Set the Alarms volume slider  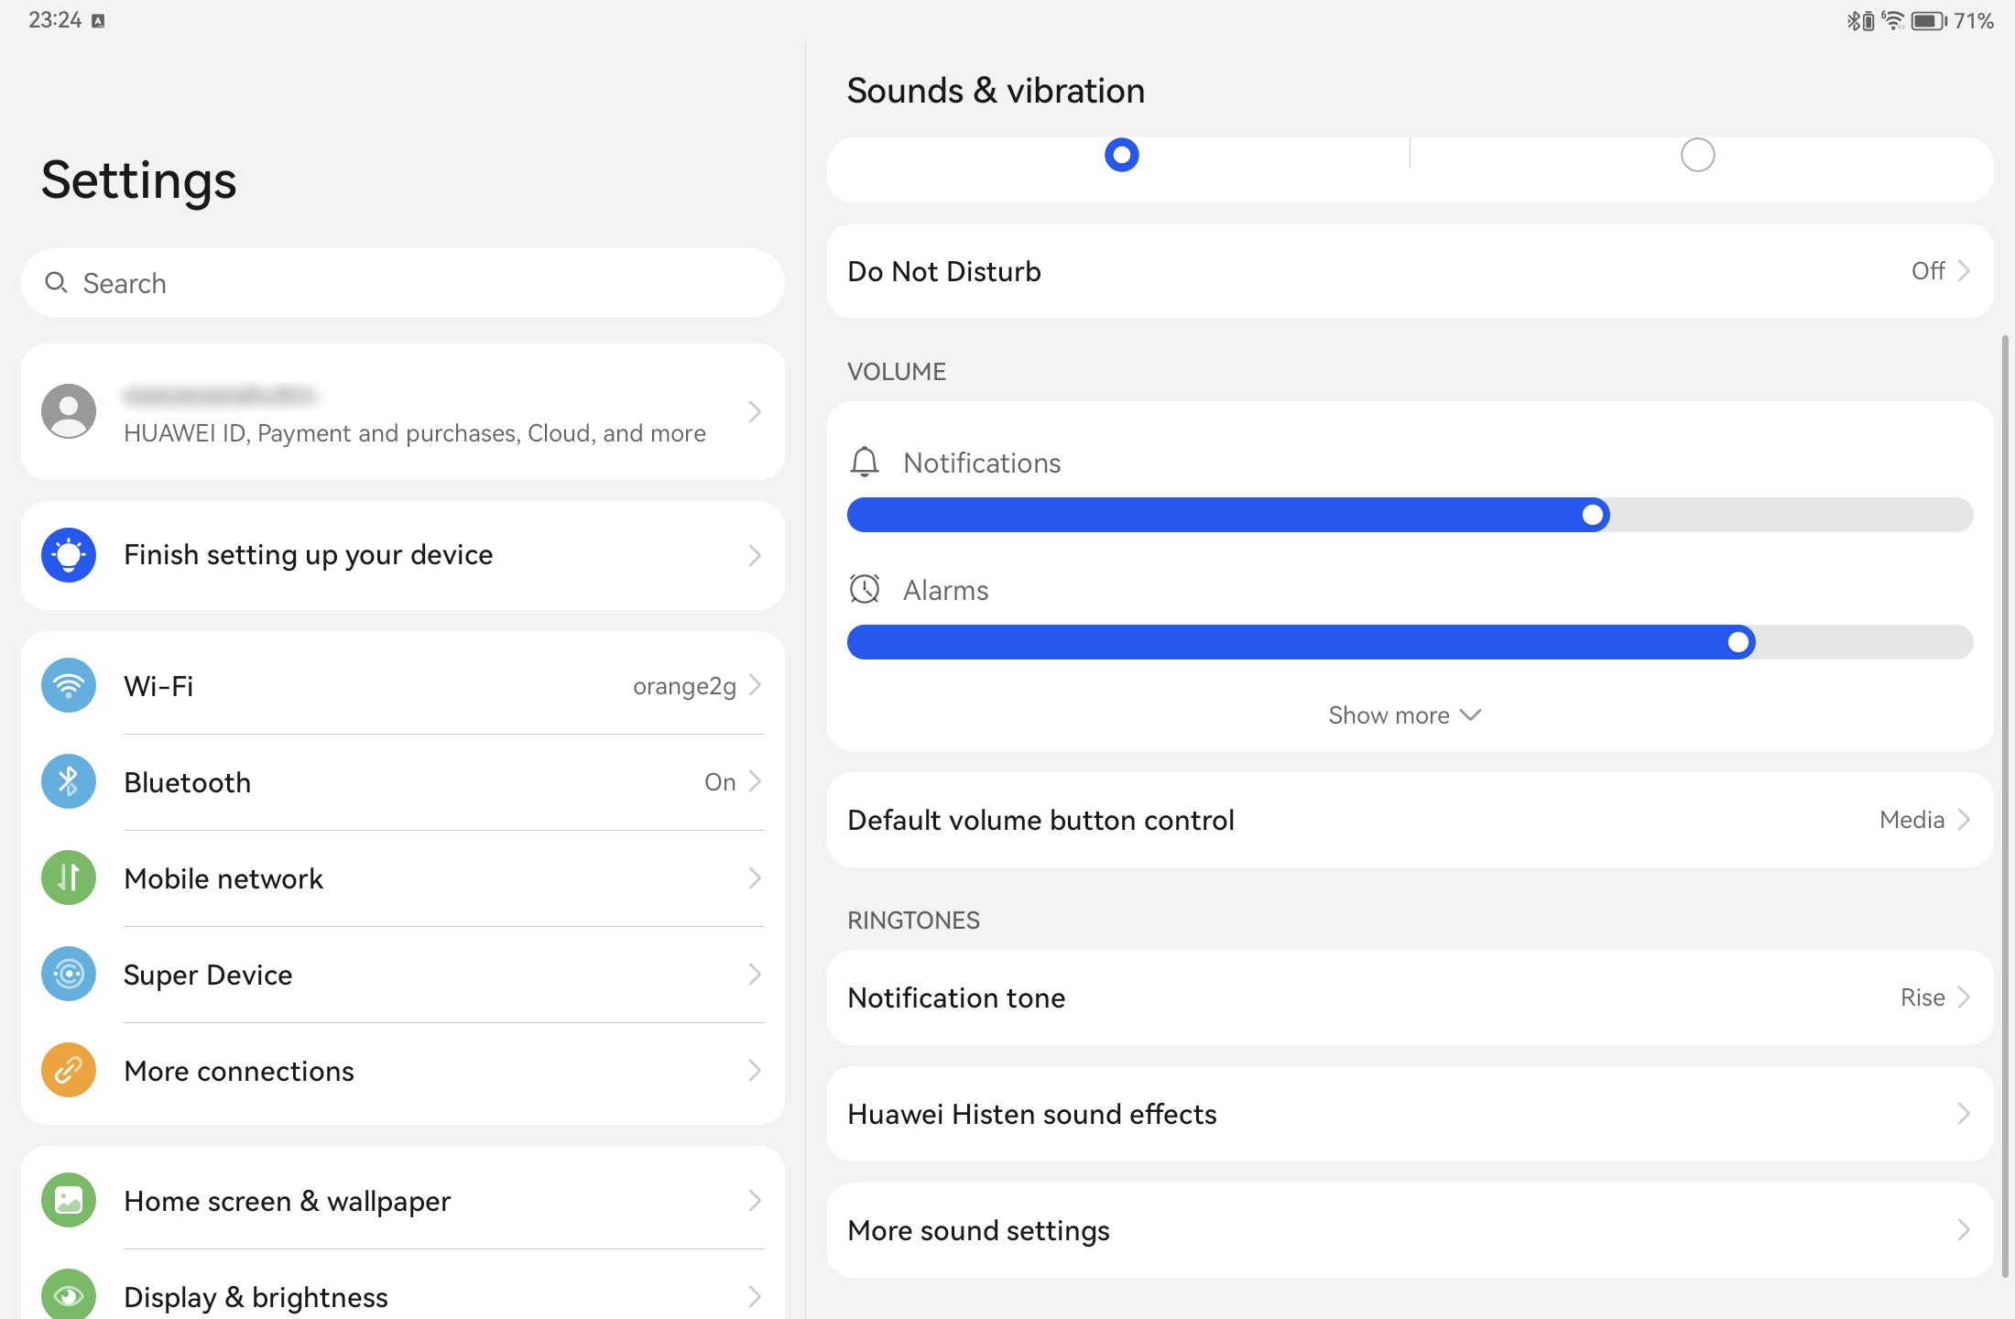click(1410, 642)
